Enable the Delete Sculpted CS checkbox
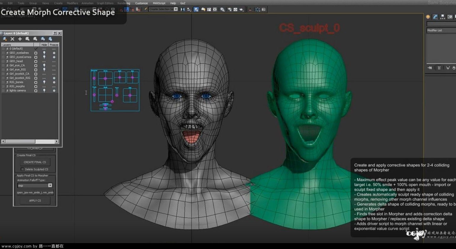 pos(22,169)
